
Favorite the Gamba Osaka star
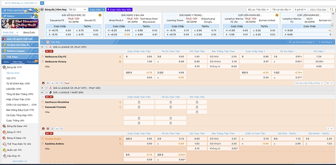pos(43,139)
